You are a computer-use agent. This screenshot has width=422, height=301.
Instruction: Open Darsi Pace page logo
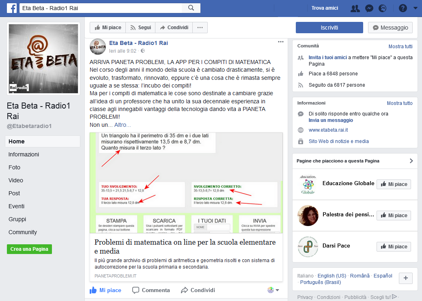[x=308, y=247]
